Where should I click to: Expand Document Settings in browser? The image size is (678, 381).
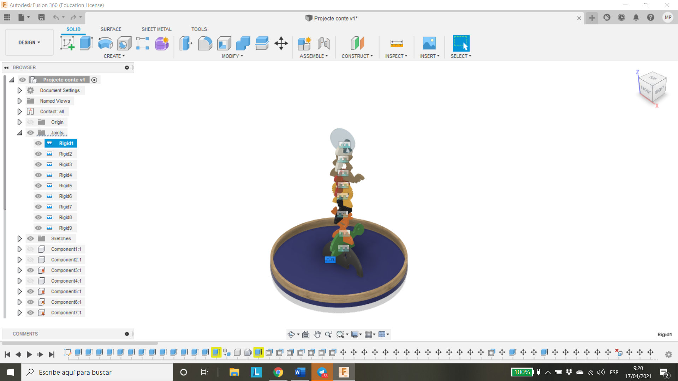[x=19, y=90]
